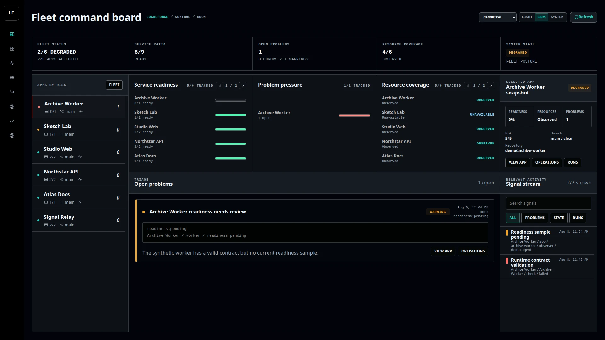Click Archive Worker readiness needs review title
Viewport: 605px width, 340px height.
[198, 212]
